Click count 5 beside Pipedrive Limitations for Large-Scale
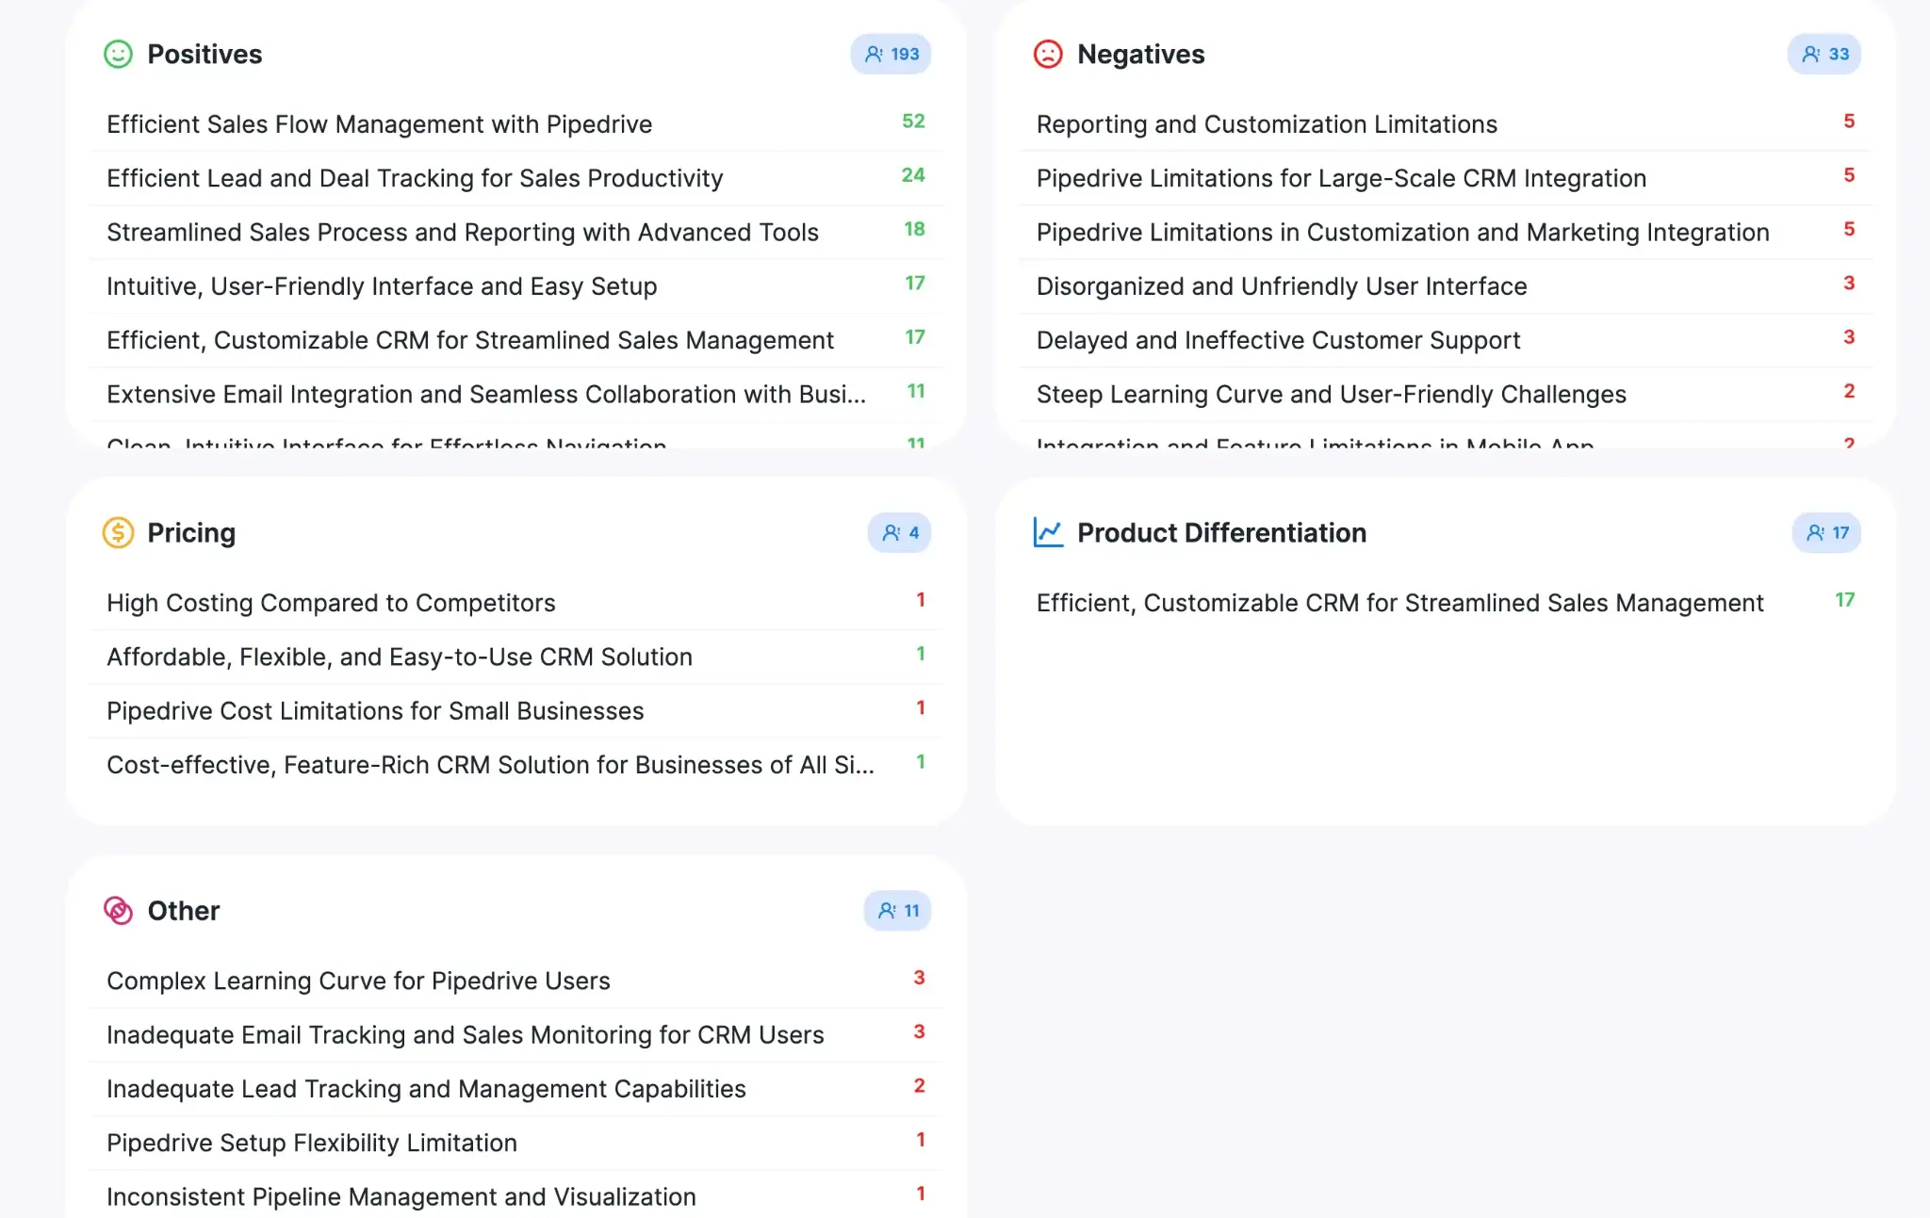Viewport: 1930px width, 1218px height. (1850, 175)
